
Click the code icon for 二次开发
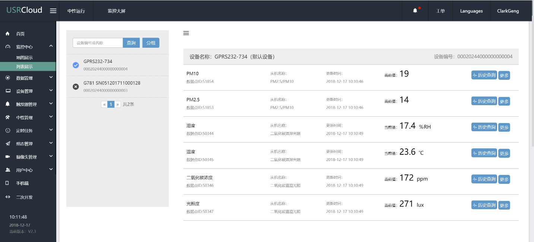coord(7,197)
